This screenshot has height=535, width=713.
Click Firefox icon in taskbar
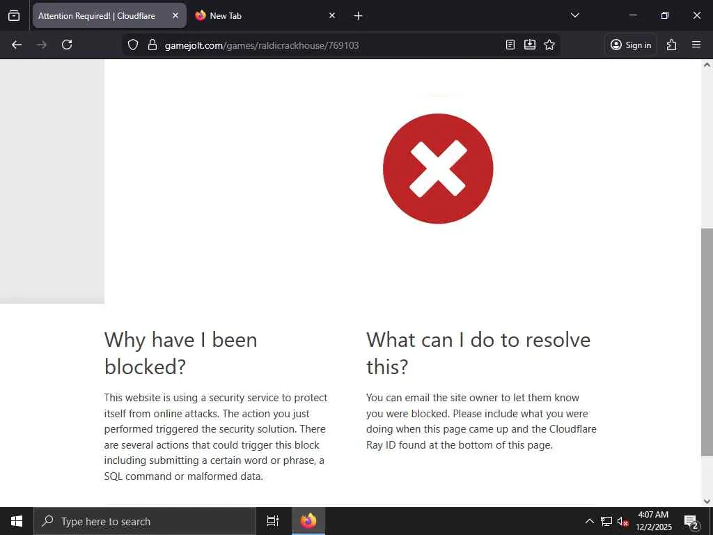click(x=308, y=521)
